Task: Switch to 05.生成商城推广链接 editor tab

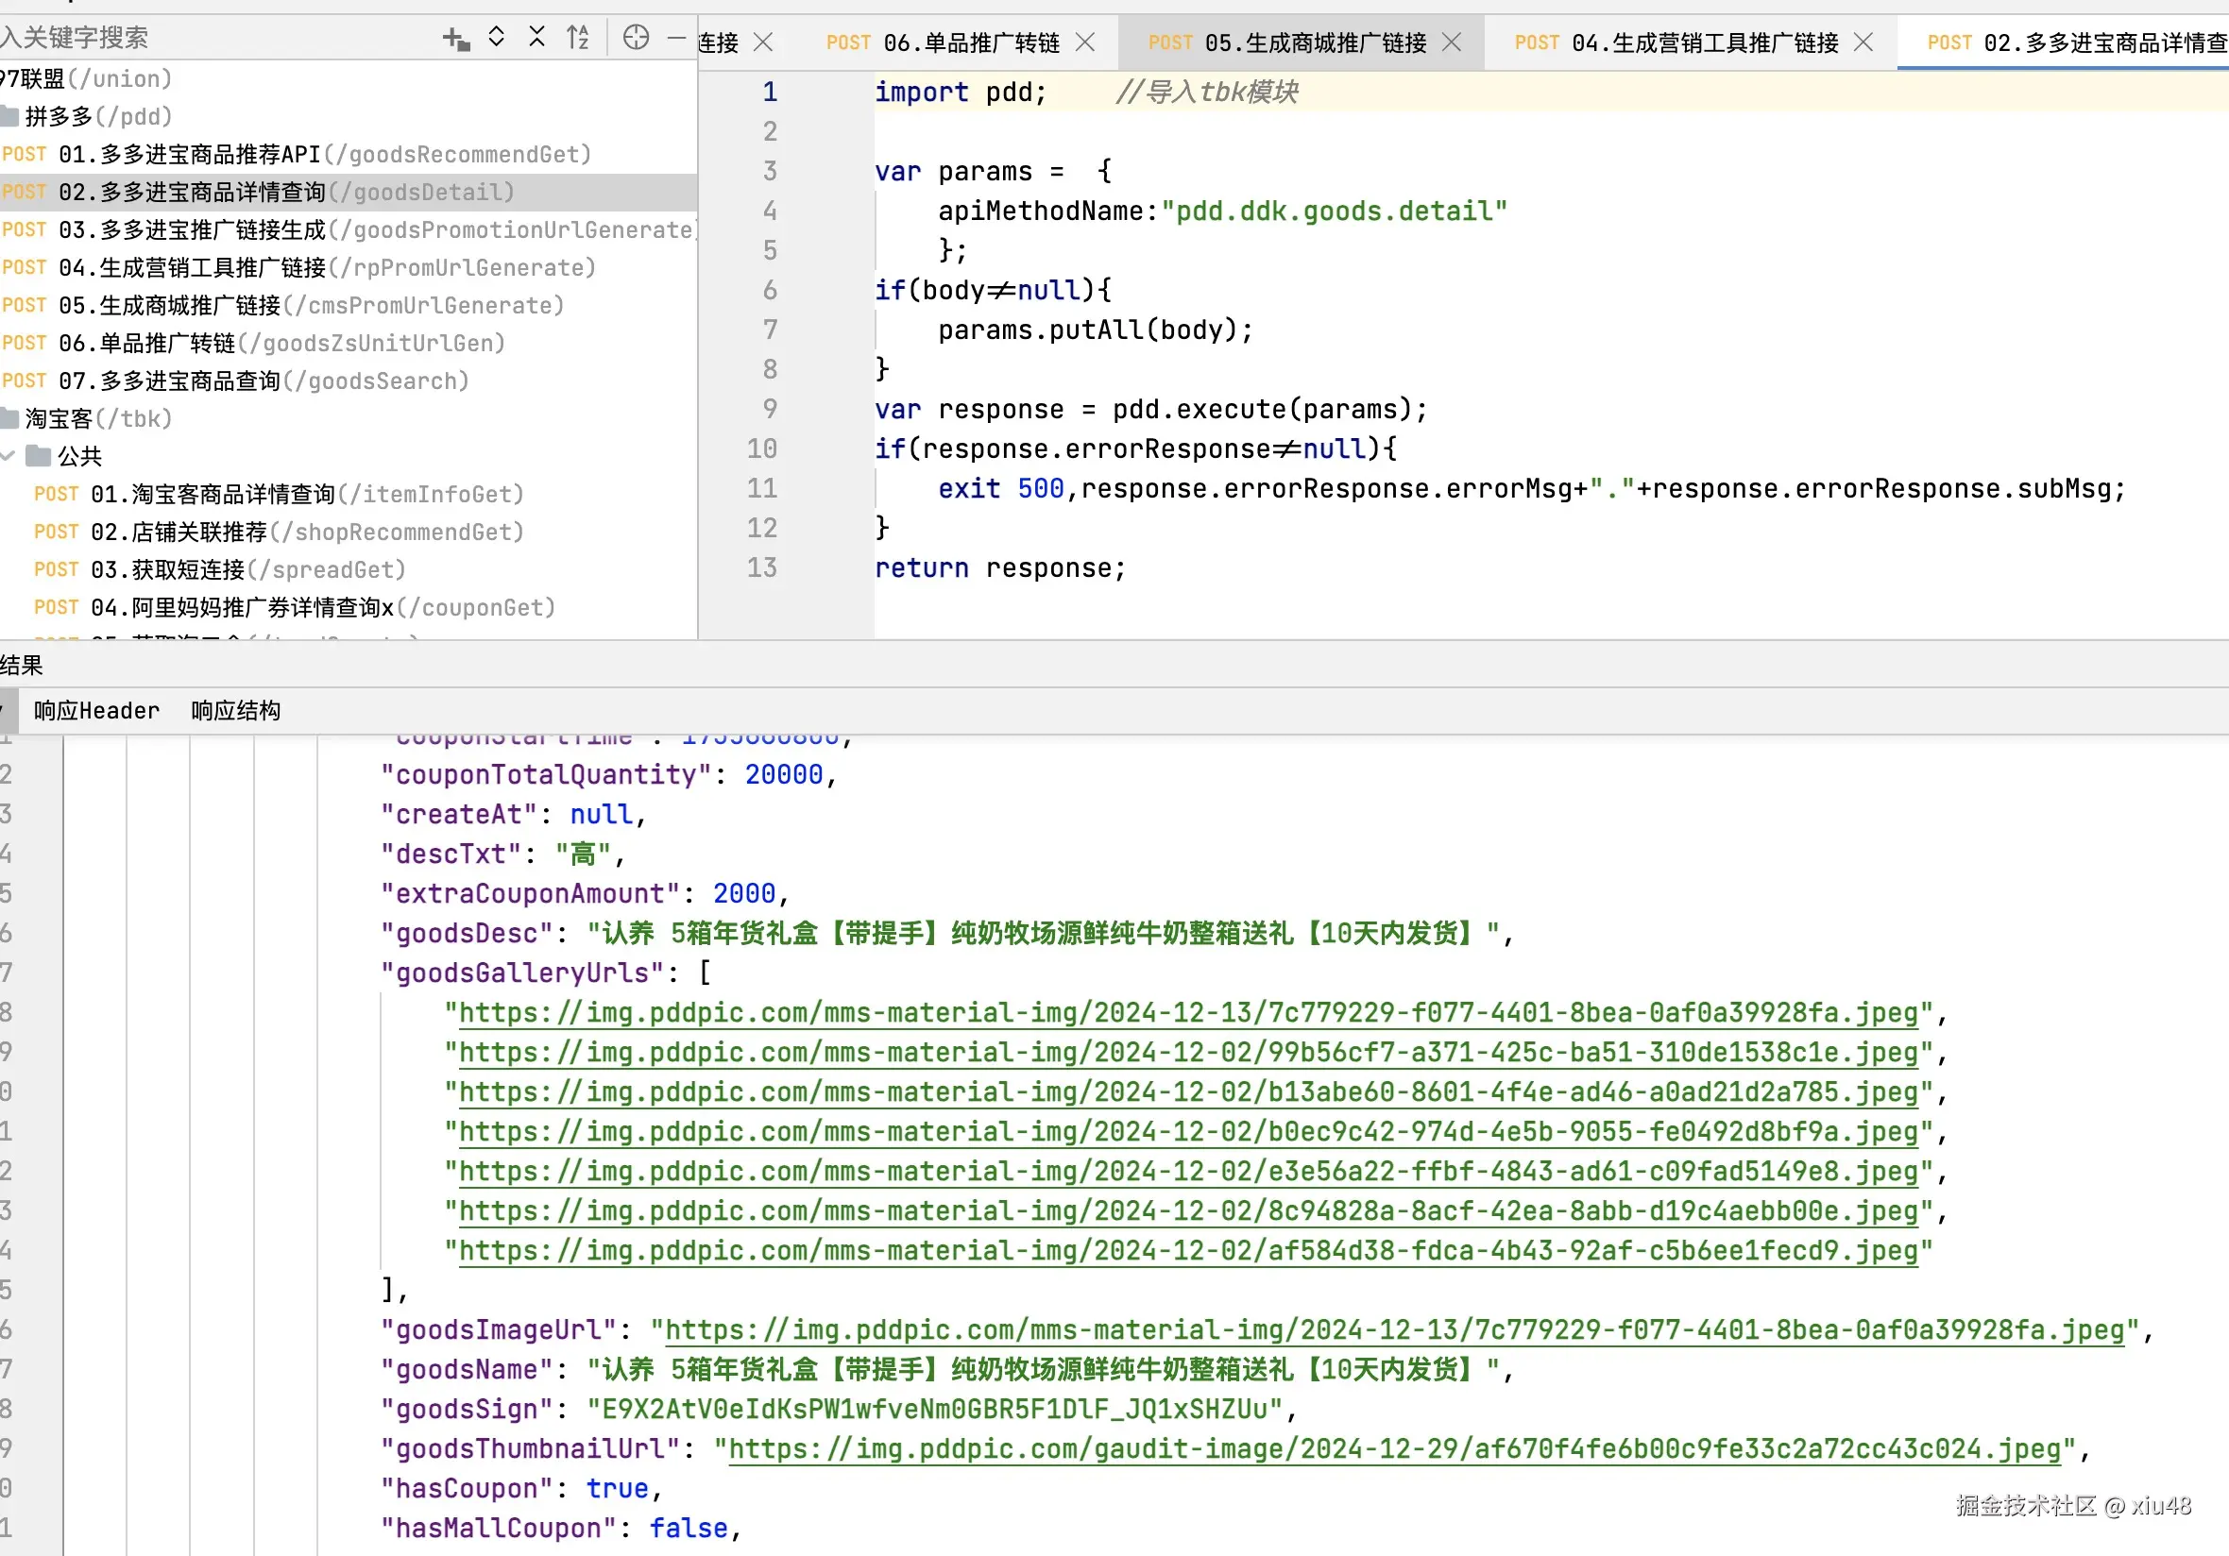Action: [1315, 42]
